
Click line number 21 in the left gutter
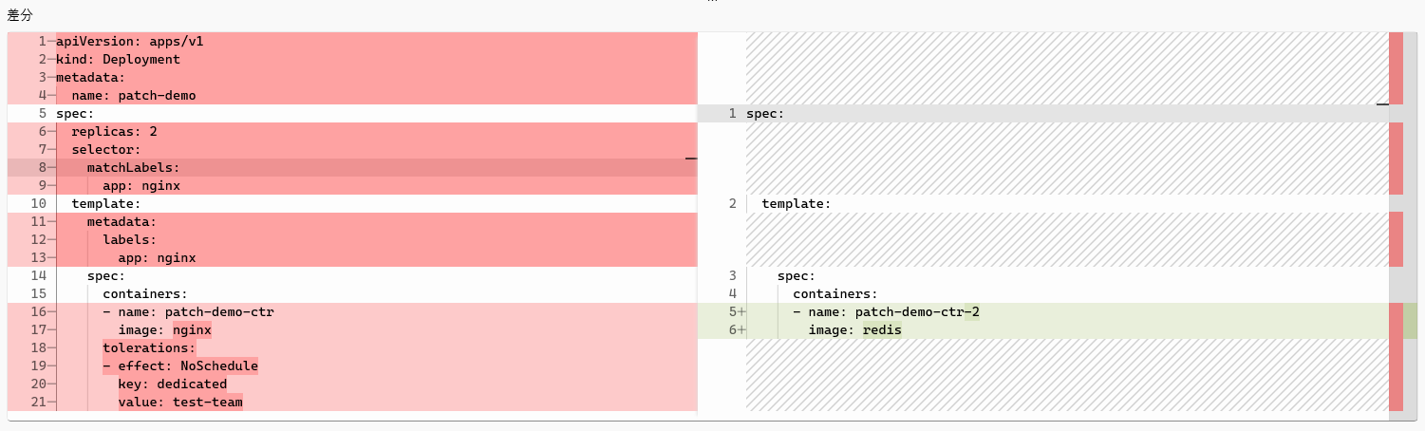tap(38, 403)
